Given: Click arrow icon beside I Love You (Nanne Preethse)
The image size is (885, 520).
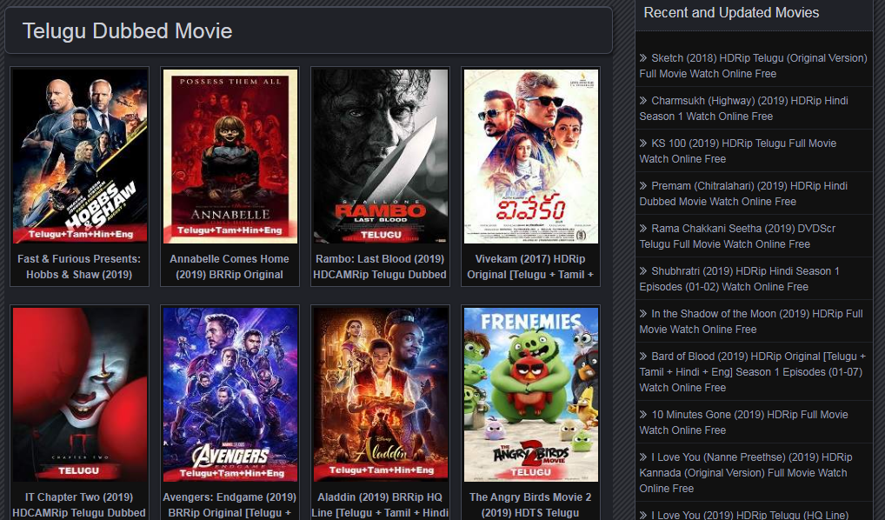Looking at the screenshot, I should coord(643,457).
